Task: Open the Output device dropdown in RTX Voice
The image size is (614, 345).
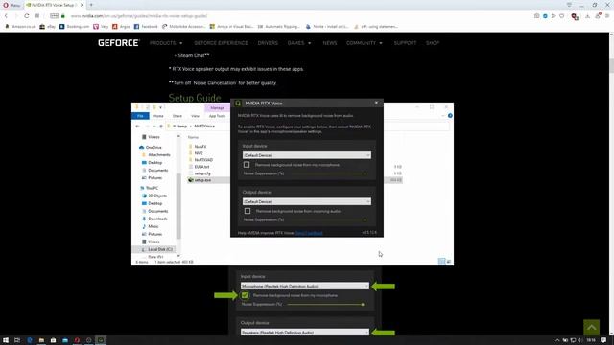Action: coord(307,201)
